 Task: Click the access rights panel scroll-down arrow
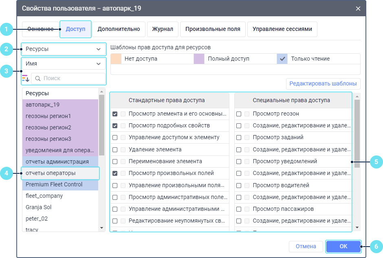click(357, 227)
